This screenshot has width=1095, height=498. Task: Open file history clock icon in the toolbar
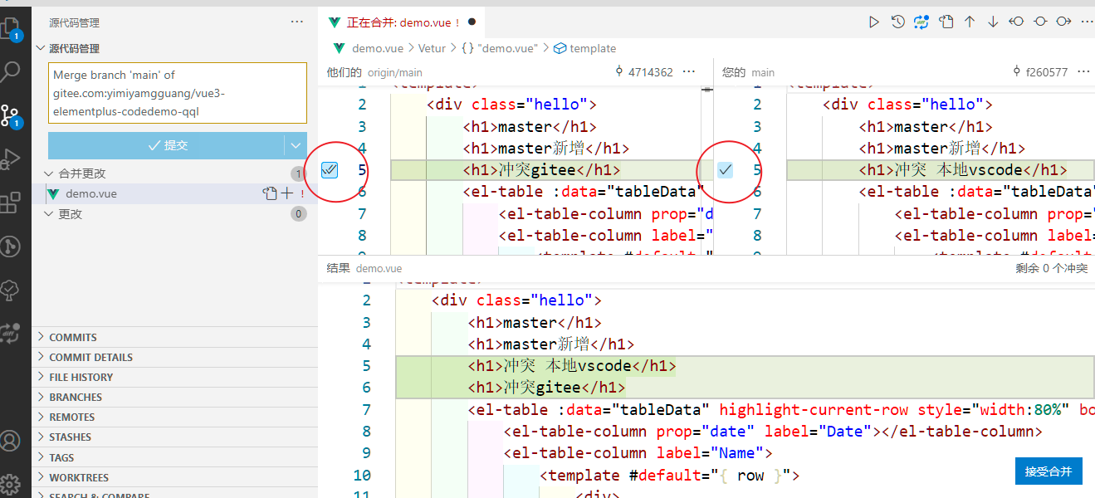point(897,22)
